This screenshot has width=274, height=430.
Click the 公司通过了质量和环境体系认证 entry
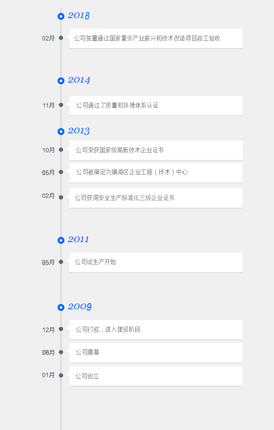tap(155, 106)
